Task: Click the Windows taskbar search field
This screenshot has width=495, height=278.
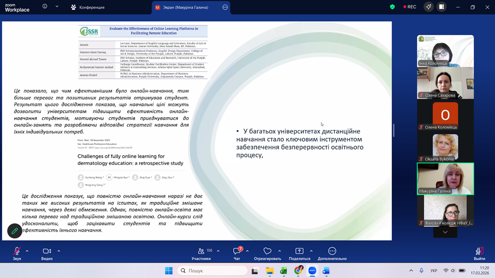Action: click(212, 271)
